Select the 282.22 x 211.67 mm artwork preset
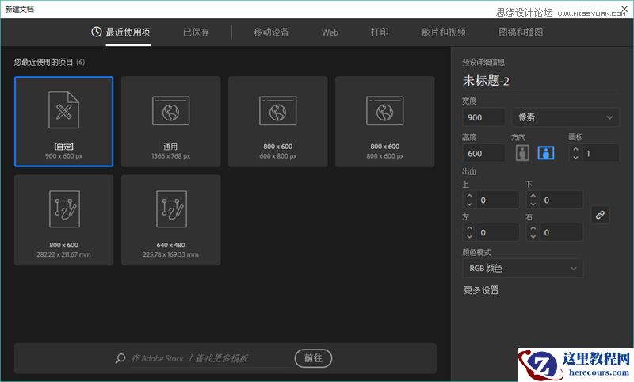The height and width of the screenshot is (382, 634). click(x=64, y=220)
